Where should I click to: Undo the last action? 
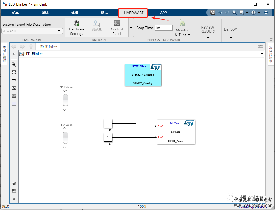tap(220, 13)
